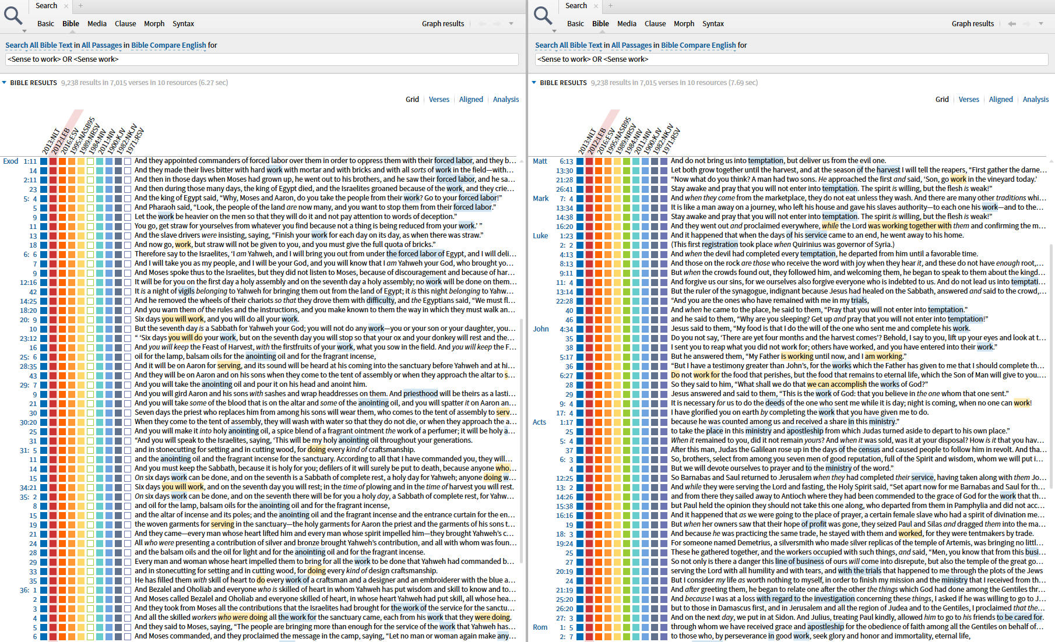
Task: Click verse 'And do not bring us into temptation'
Action: 778,161
